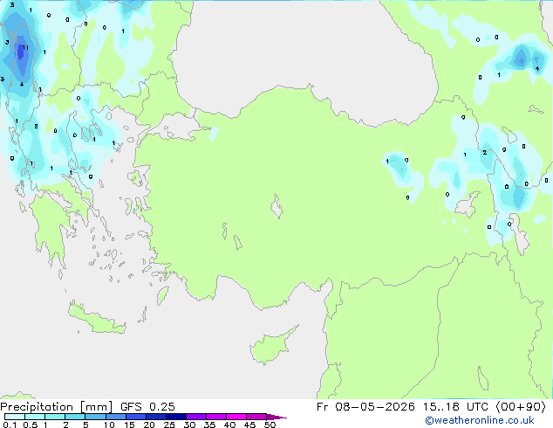Click the legend tick label "35"
Viewport: 553px width, 428px height.
209,425
